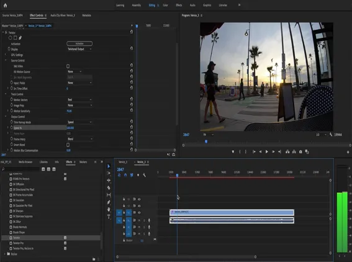Click the Mark In button in the Program Monitor
The height and width of the screenshot is (262, 352).
coord(240,151)
